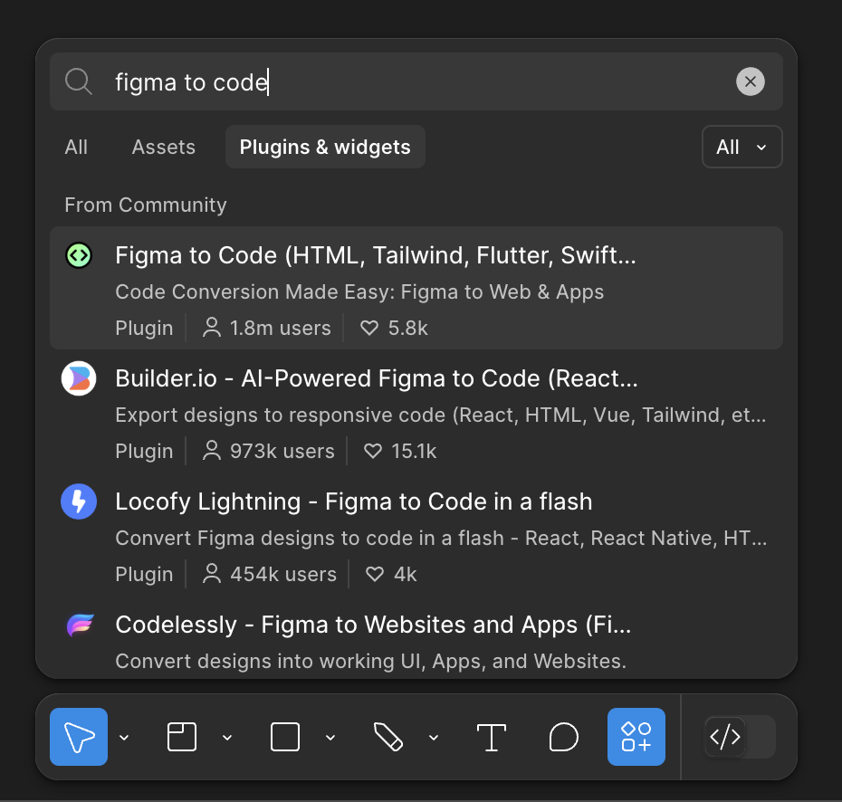Image resolution: width=842 pixels, height=802 pixels.
Task: Click the Builder.io logo icon
Action: tap(79, 378)
